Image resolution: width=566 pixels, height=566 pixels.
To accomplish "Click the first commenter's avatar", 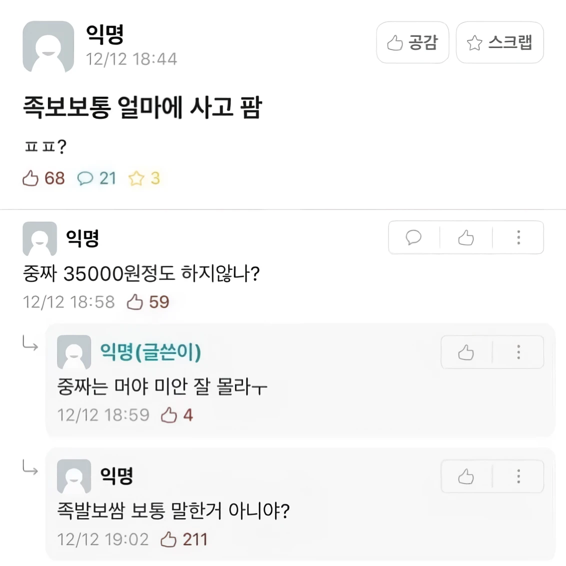I will pyautogui.click(x=40, y=238).
